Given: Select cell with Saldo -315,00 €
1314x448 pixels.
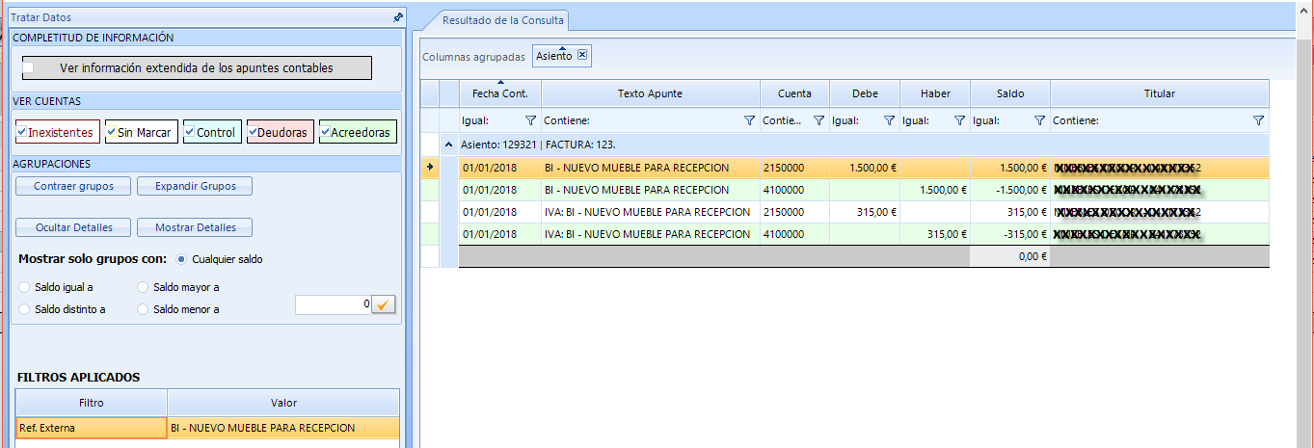Looking at the screenshot, I should (x=1010, y=234).
